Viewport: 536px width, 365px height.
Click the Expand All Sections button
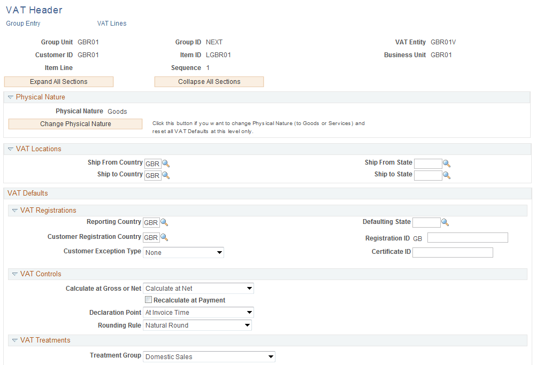(x=58, y=81)
